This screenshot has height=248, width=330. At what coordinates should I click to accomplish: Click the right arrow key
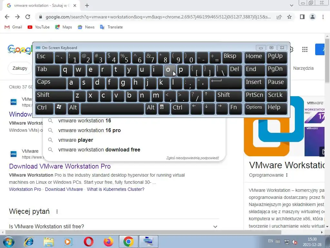coord(222,109)
